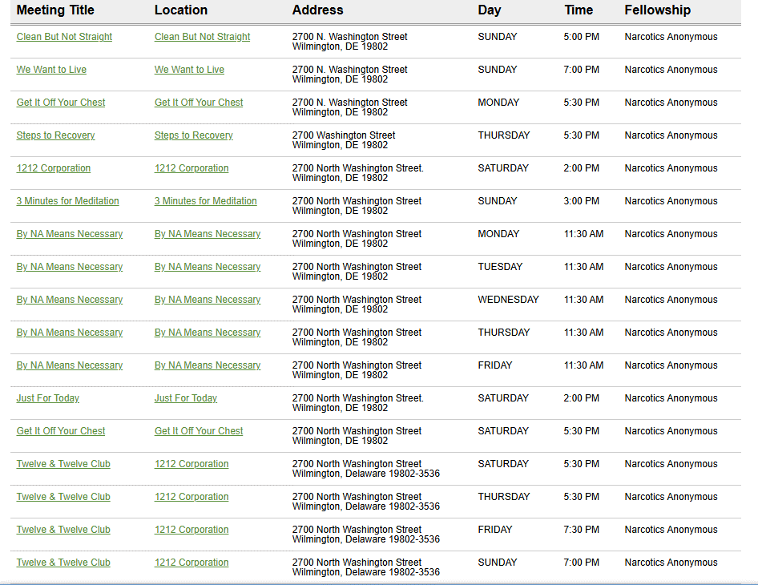The width and height of the screenshot is (758, 585).
Task: Open Get It Off Your Chest title, Saturday row
Action: pyautogui.click(x=60, y=431)
